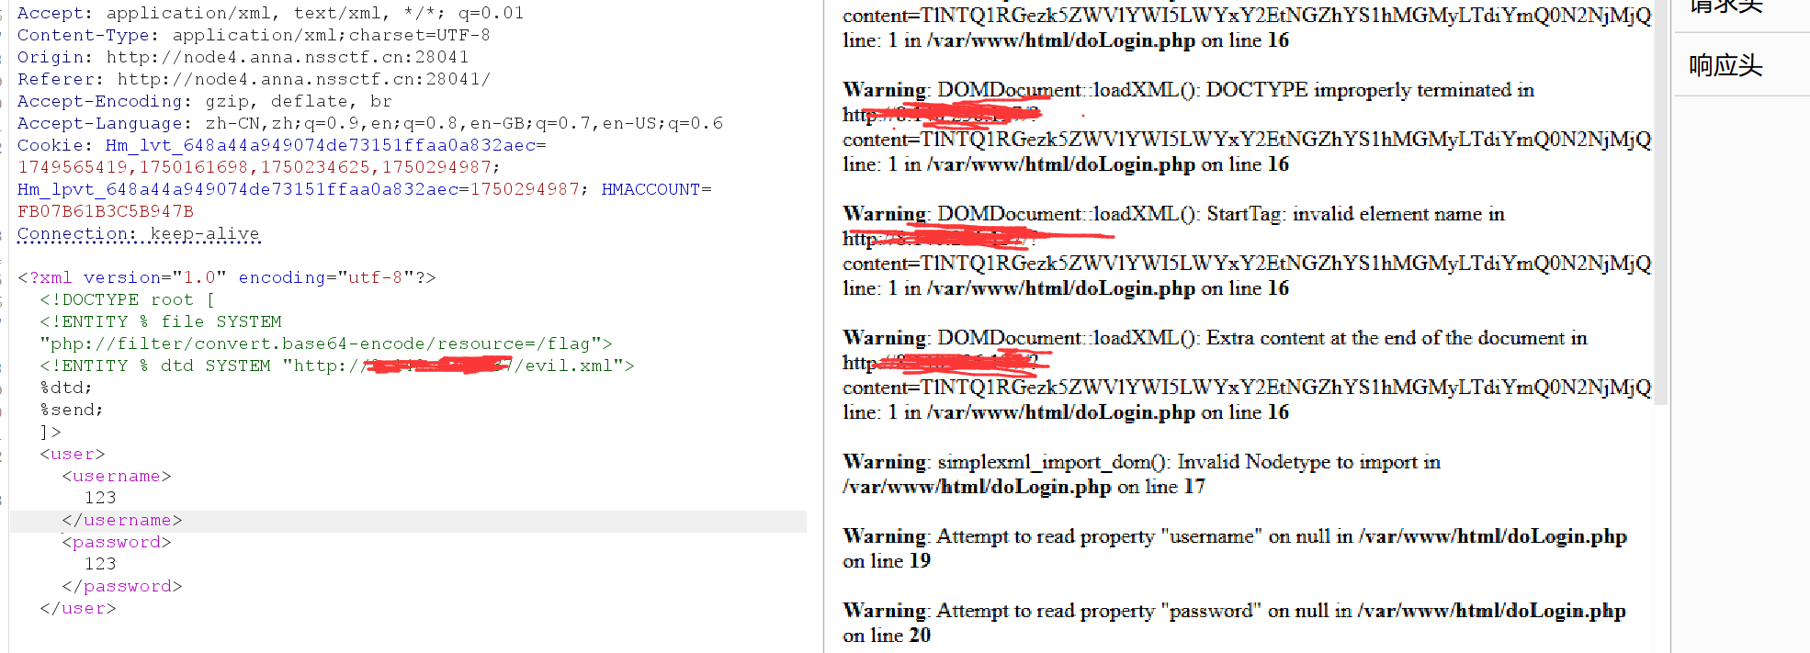Screen dimensions: 1810x653
Task: Click the base64 content line under the DOCTYPE improperly terminated warning
Action: 1247,140
